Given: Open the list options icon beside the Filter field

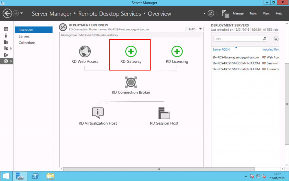Looking at the screenshot, I should (276, 39).
